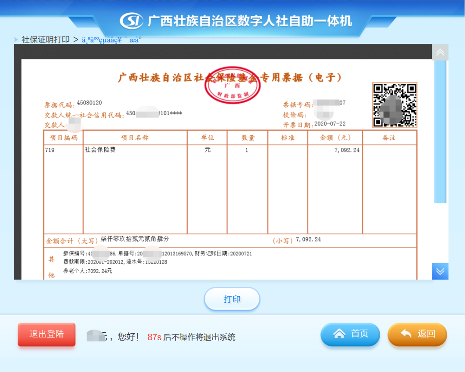Open the 社保证明打印 breadcrumb link

pyautogui.click(x=46, y=40)
